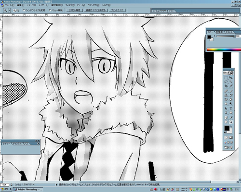Select the Slice tool

pos(231,86)
